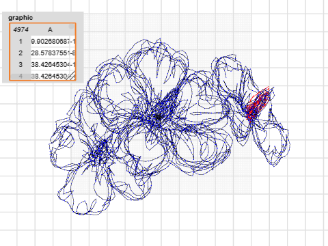Click the dark center of large flower
Screen dimensions: 328x246
158,117
